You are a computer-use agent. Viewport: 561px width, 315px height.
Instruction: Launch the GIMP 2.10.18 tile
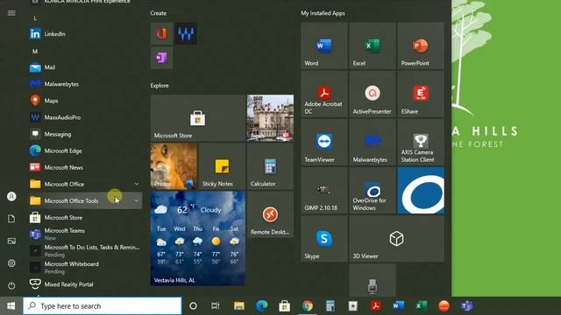click(x=323, y=191)
